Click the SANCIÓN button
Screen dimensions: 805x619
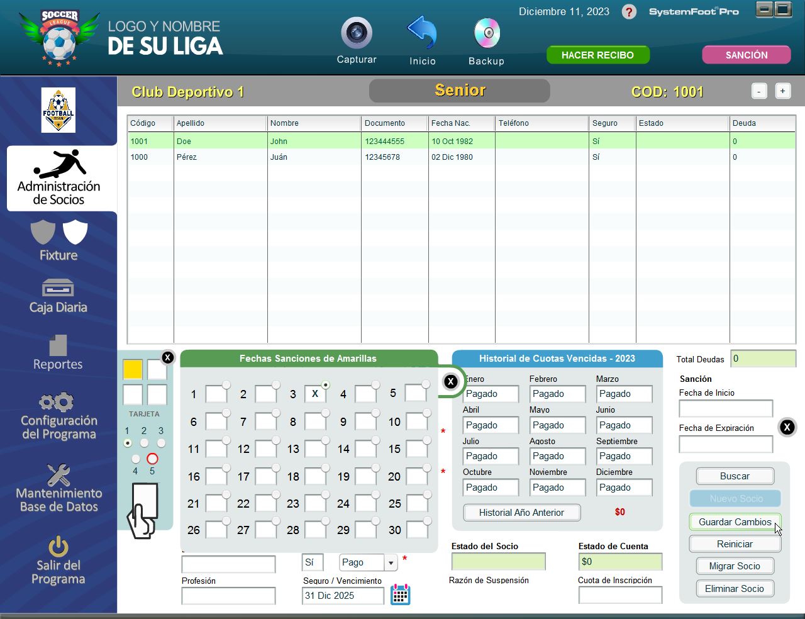coord(747,55)
